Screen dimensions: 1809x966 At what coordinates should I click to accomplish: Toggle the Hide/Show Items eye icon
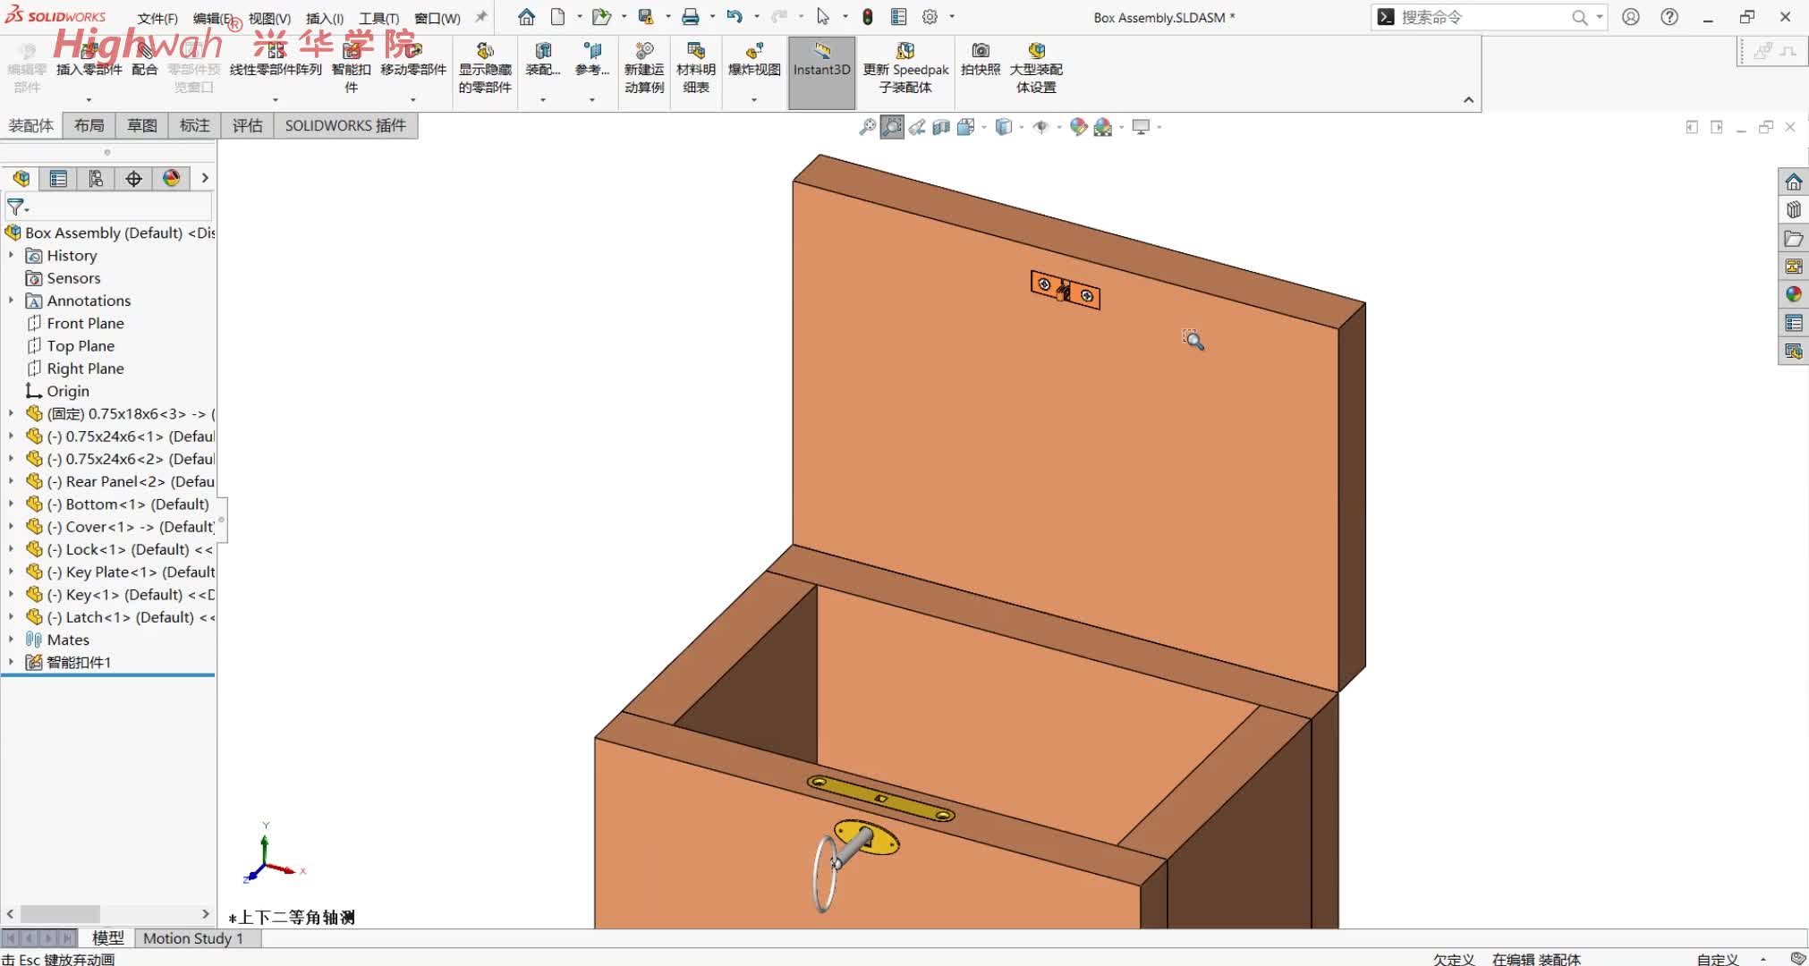point(1040,127)
